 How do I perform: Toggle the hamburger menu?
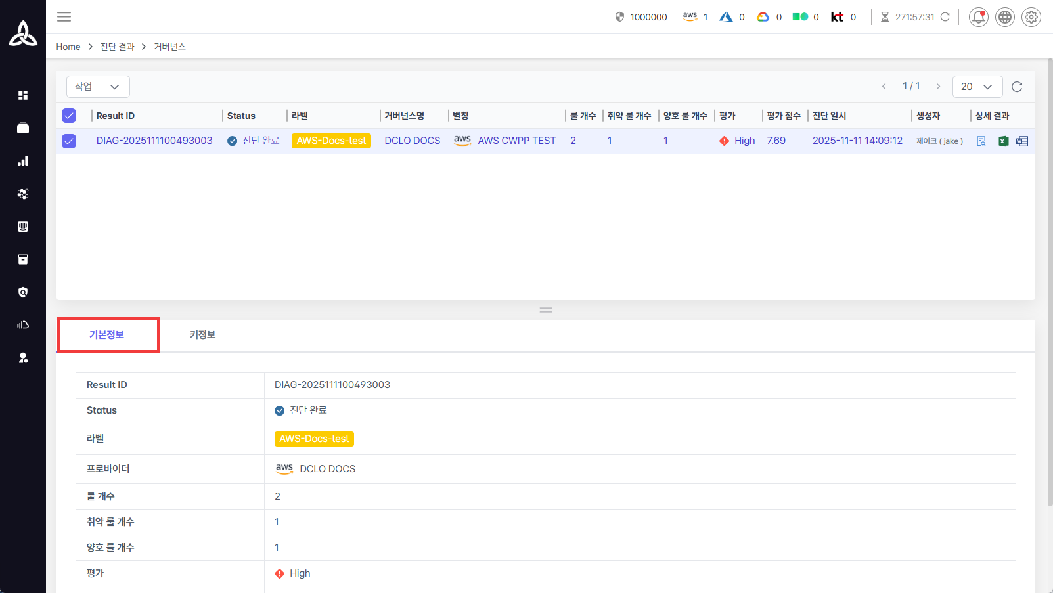64,17
